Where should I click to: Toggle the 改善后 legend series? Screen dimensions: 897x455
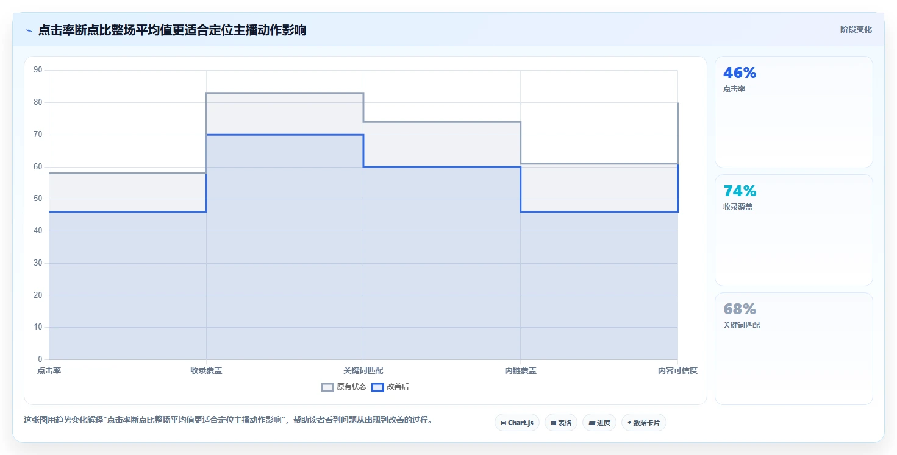coord(391,387)
